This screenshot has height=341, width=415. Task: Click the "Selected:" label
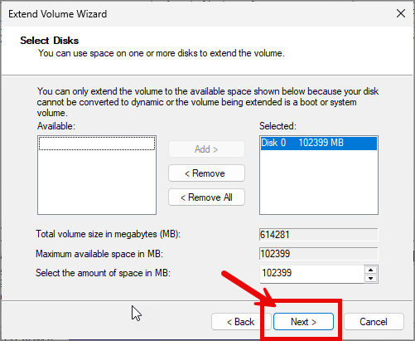(x=277, y=126)
